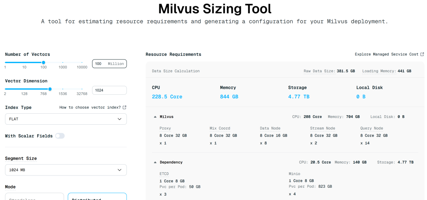Click the Segment Size chevron arrow

pos(119,170)
